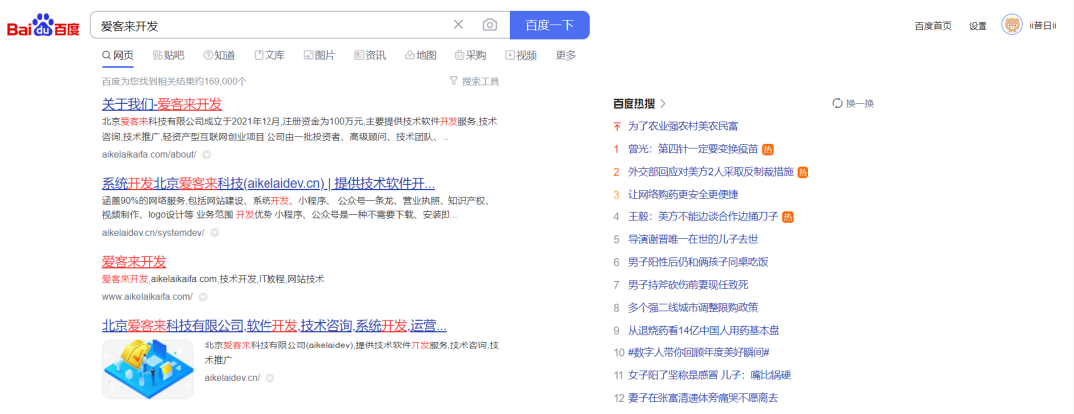The width and height of the screenshot is (1074, 414).
Task: Click the user avatar icon
Action: tap(1012, 25)
